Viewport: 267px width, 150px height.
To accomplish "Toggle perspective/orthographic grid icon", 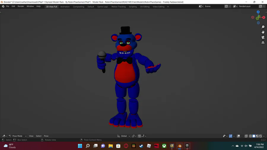I will coord(263,42).
